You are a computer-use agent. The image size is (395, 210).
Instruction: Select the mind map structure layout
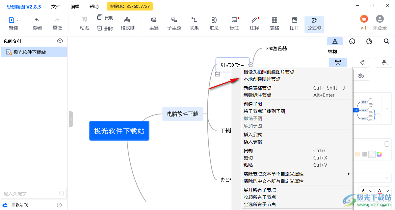point(338,62)
